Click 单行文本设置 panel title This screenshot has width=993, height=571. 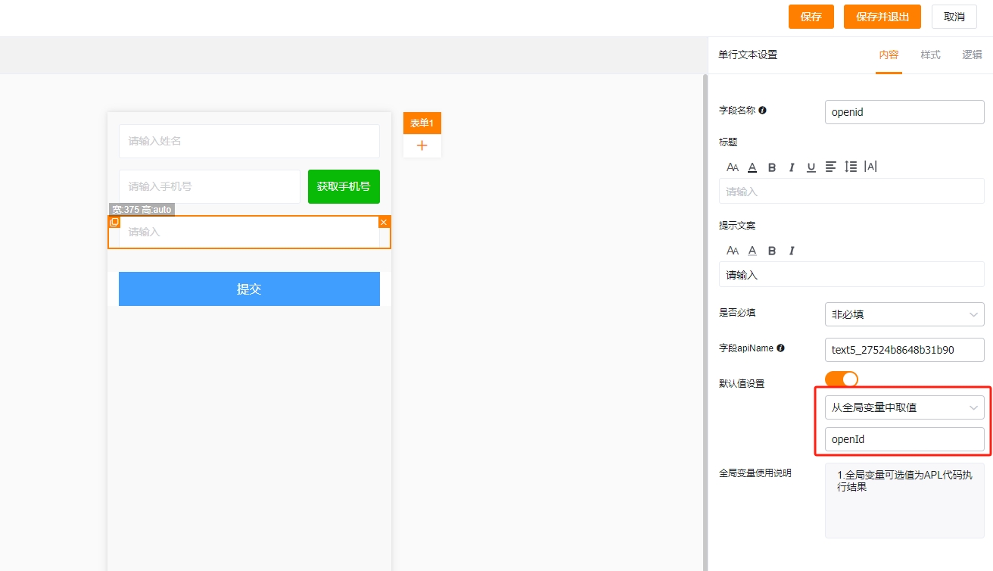(x=748, y=55)
